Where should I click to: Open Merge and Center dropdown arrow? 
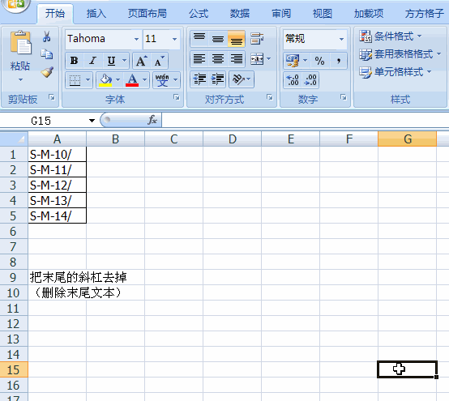point(268,59)
